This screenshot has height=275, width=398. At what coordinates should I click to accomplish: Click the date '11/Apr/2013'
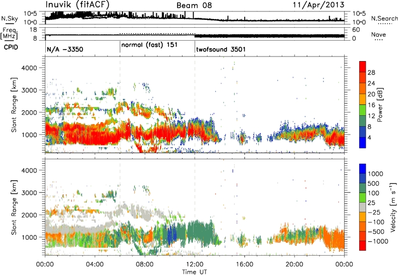pyautogui.click(x=318, y=5)
